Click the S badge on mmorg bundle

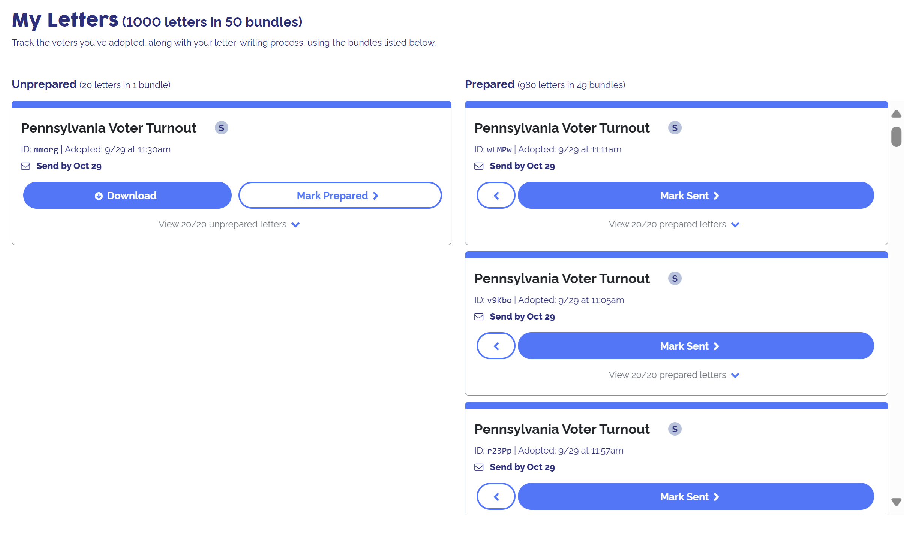point(221,128)
